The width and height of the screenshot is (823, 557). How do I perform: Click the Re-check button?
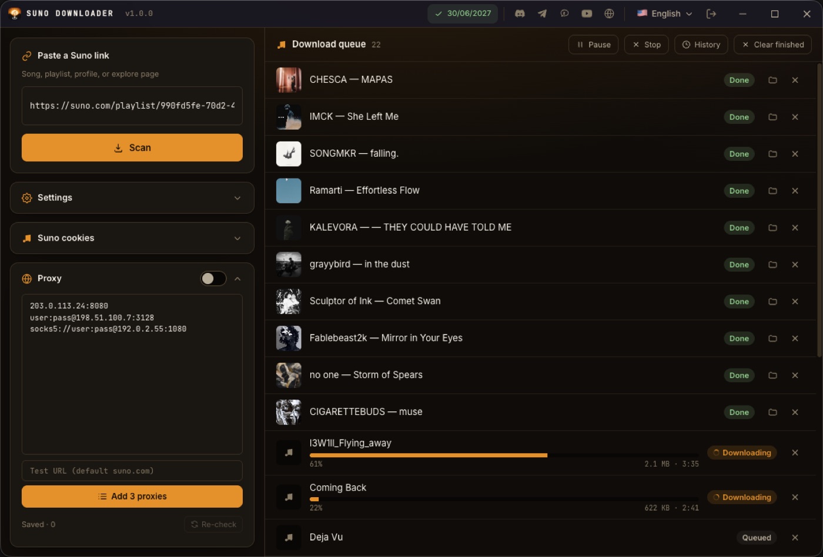213,524
